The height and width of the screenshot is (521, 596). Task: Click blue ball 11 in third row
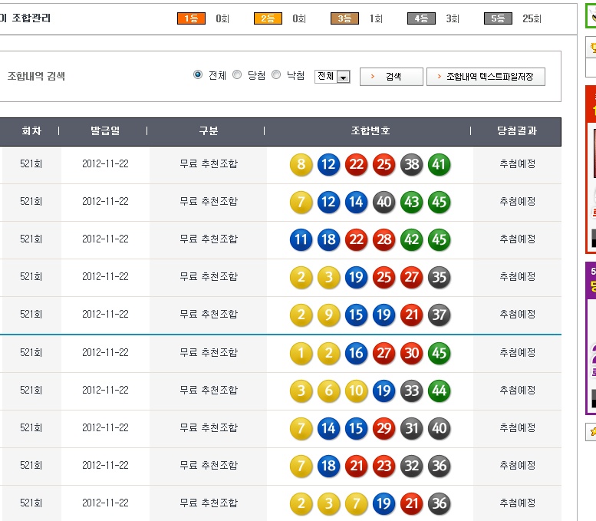pos(301,239)
